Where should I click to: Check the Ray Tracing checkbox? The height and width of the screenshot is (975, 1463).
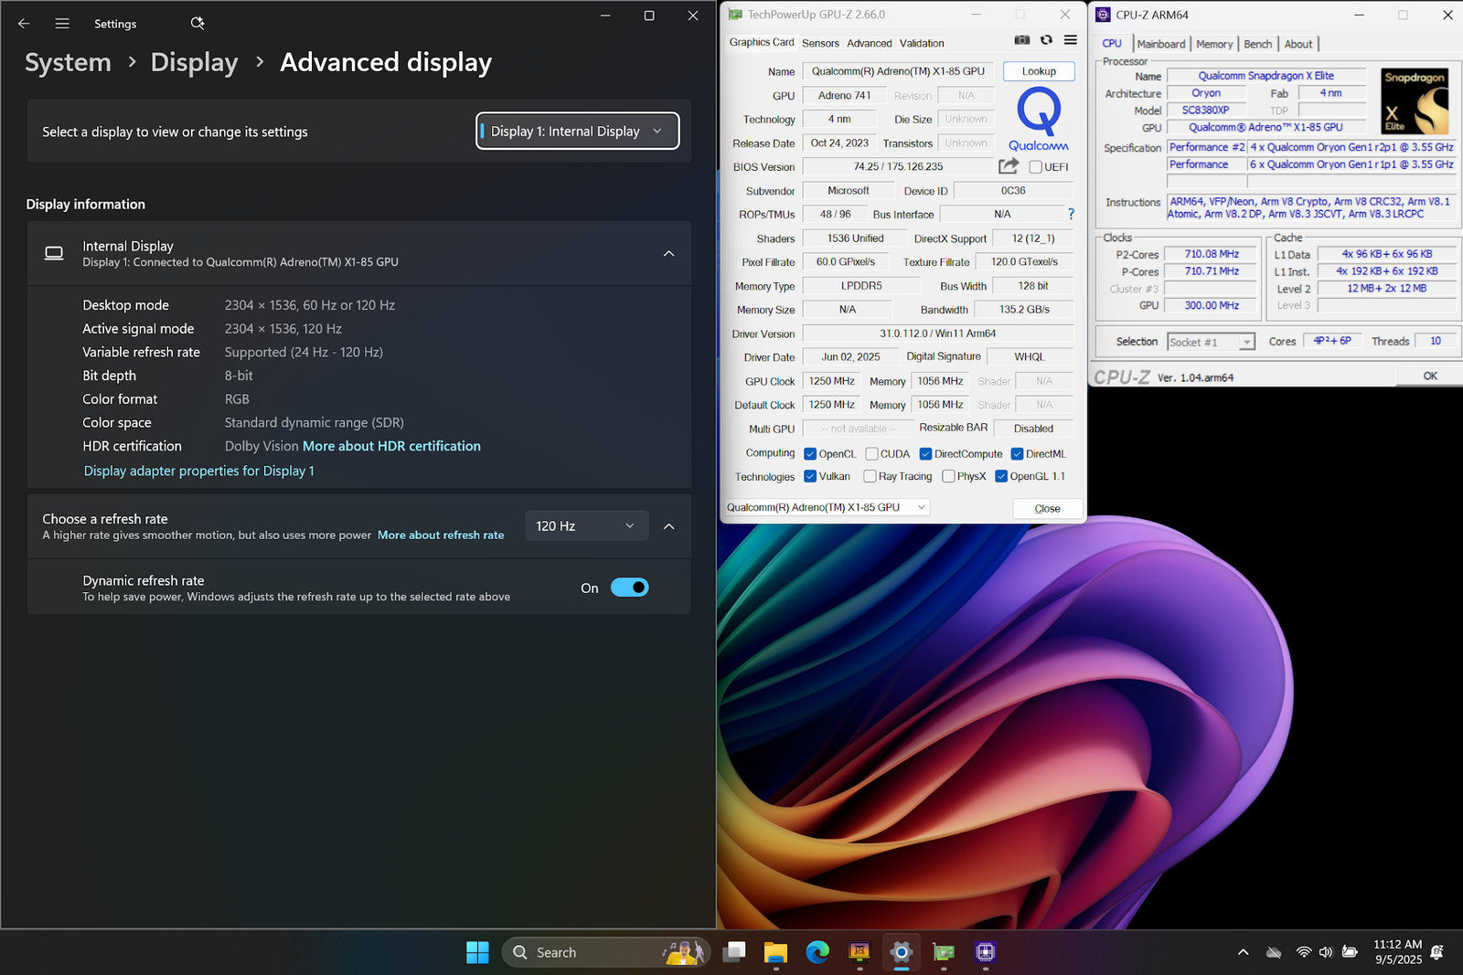click(870, 476)
